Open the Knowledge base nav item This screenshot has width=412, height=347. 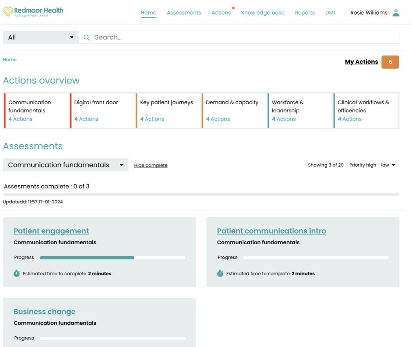[262, 13]
